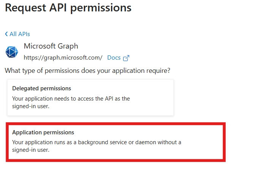Click the Application permissions bold heading
The height and width of the screenshot is (170, 263).
tap(43, 132)
